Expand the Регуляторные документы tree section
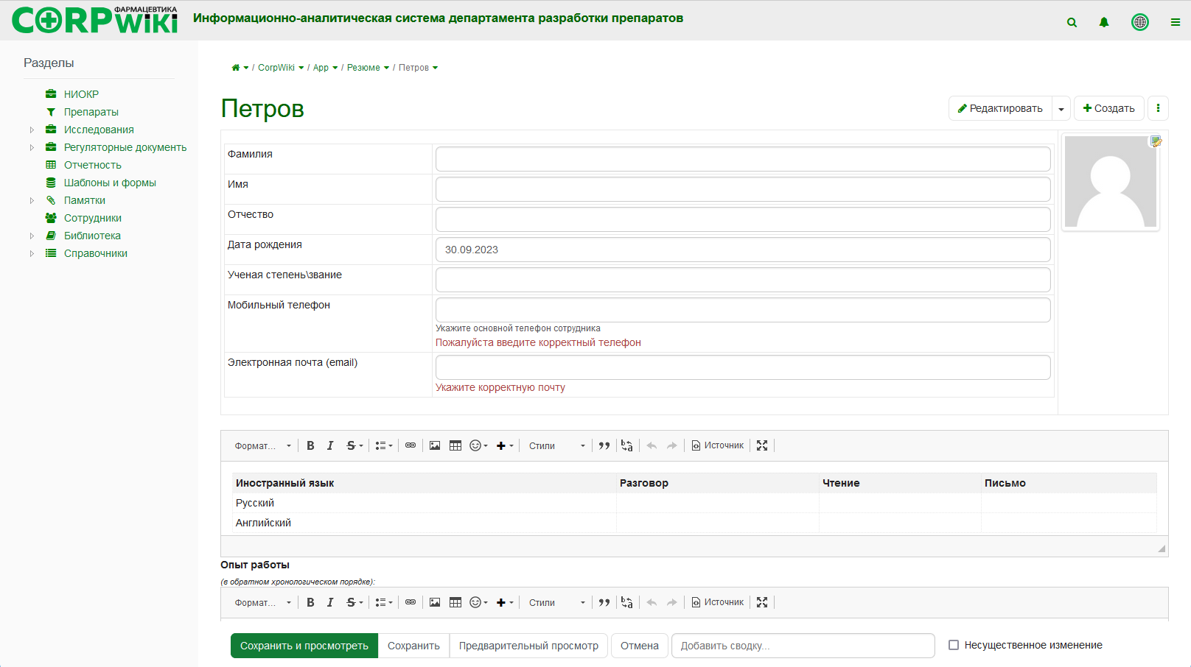This screenshot has height=667, width=1191. coord(32,147)
